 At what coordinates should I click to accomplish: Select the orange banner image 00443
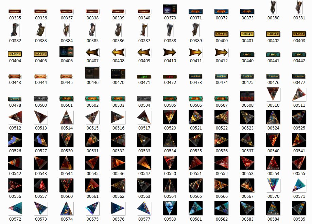coord(15,76)
